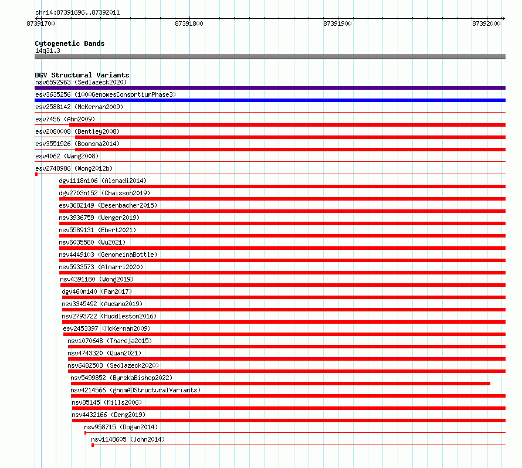Click the chr14:87391696..87392011 region label
This screenshot has height=468, width=522.
click(77, 12)
